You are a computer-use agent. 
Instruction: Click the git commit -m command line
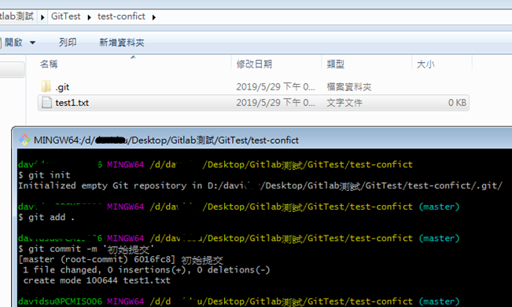pos(86,250)
